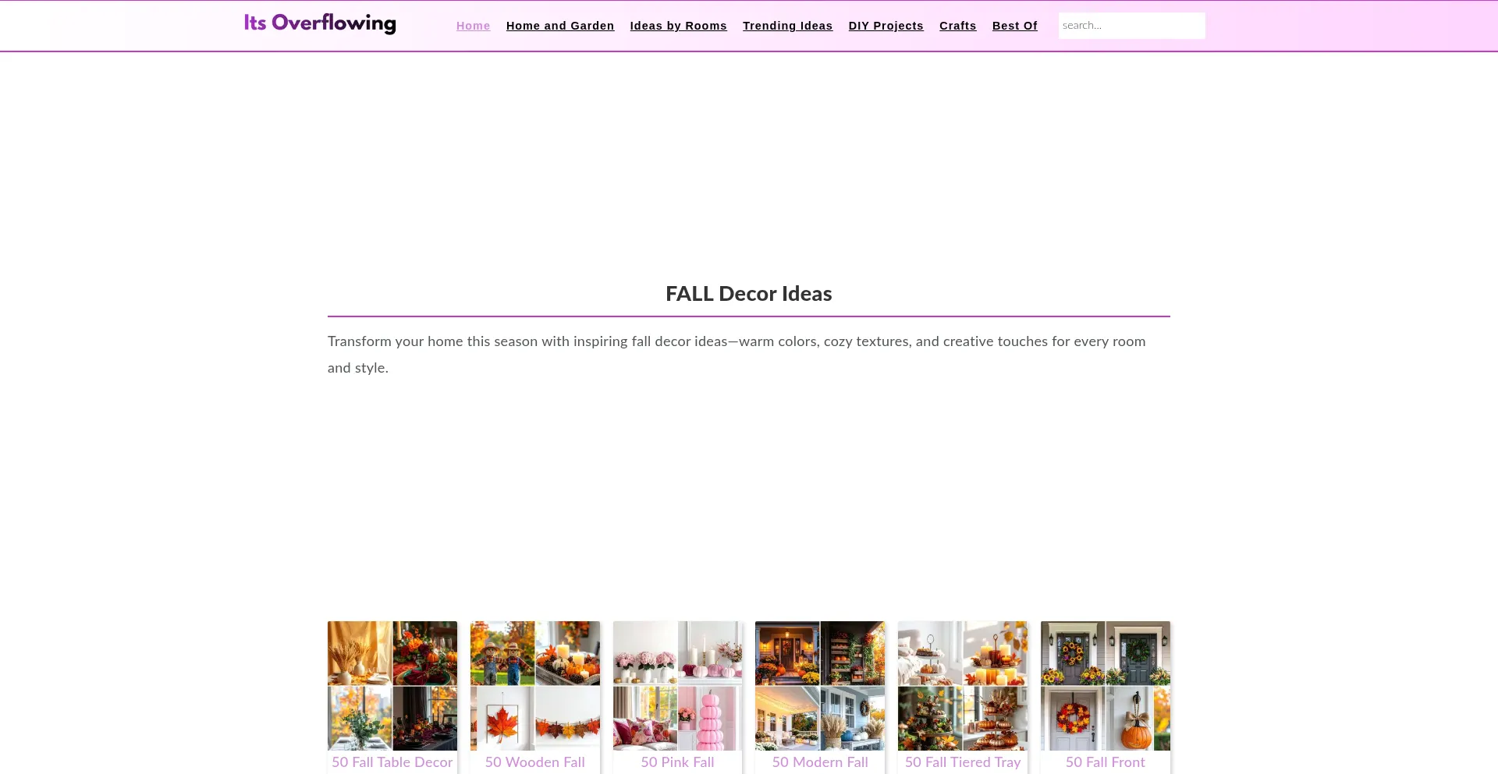1498x774 pixels.
Task: Open the 50 Wooden Fall image collage
Action: click(x=535, y=686)
